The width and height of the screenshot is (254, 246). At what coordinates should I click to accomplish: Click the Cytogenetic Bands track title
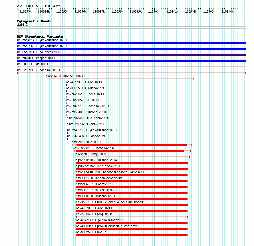point(34,21)
